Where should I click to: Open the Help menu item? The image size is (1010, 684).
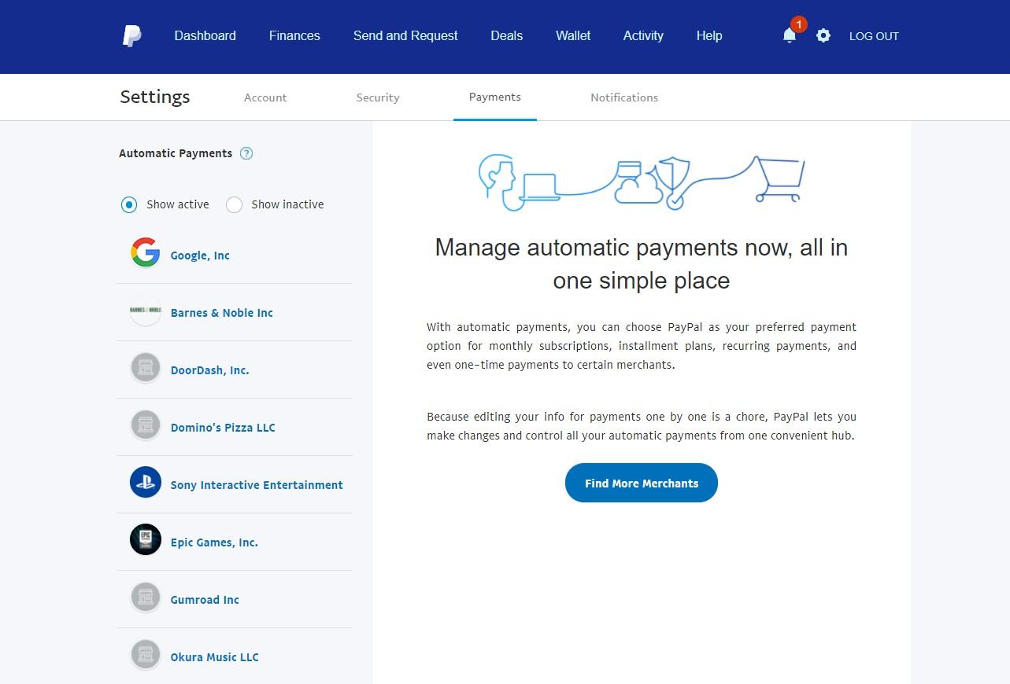pos(709,35)
